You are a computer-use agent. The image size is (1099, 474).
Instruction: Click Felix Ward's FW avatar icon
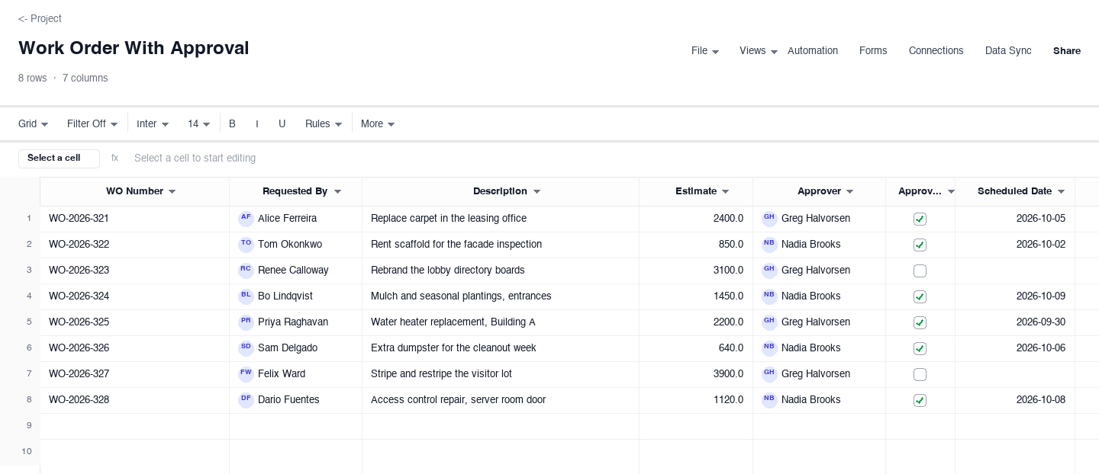[246, 374]
